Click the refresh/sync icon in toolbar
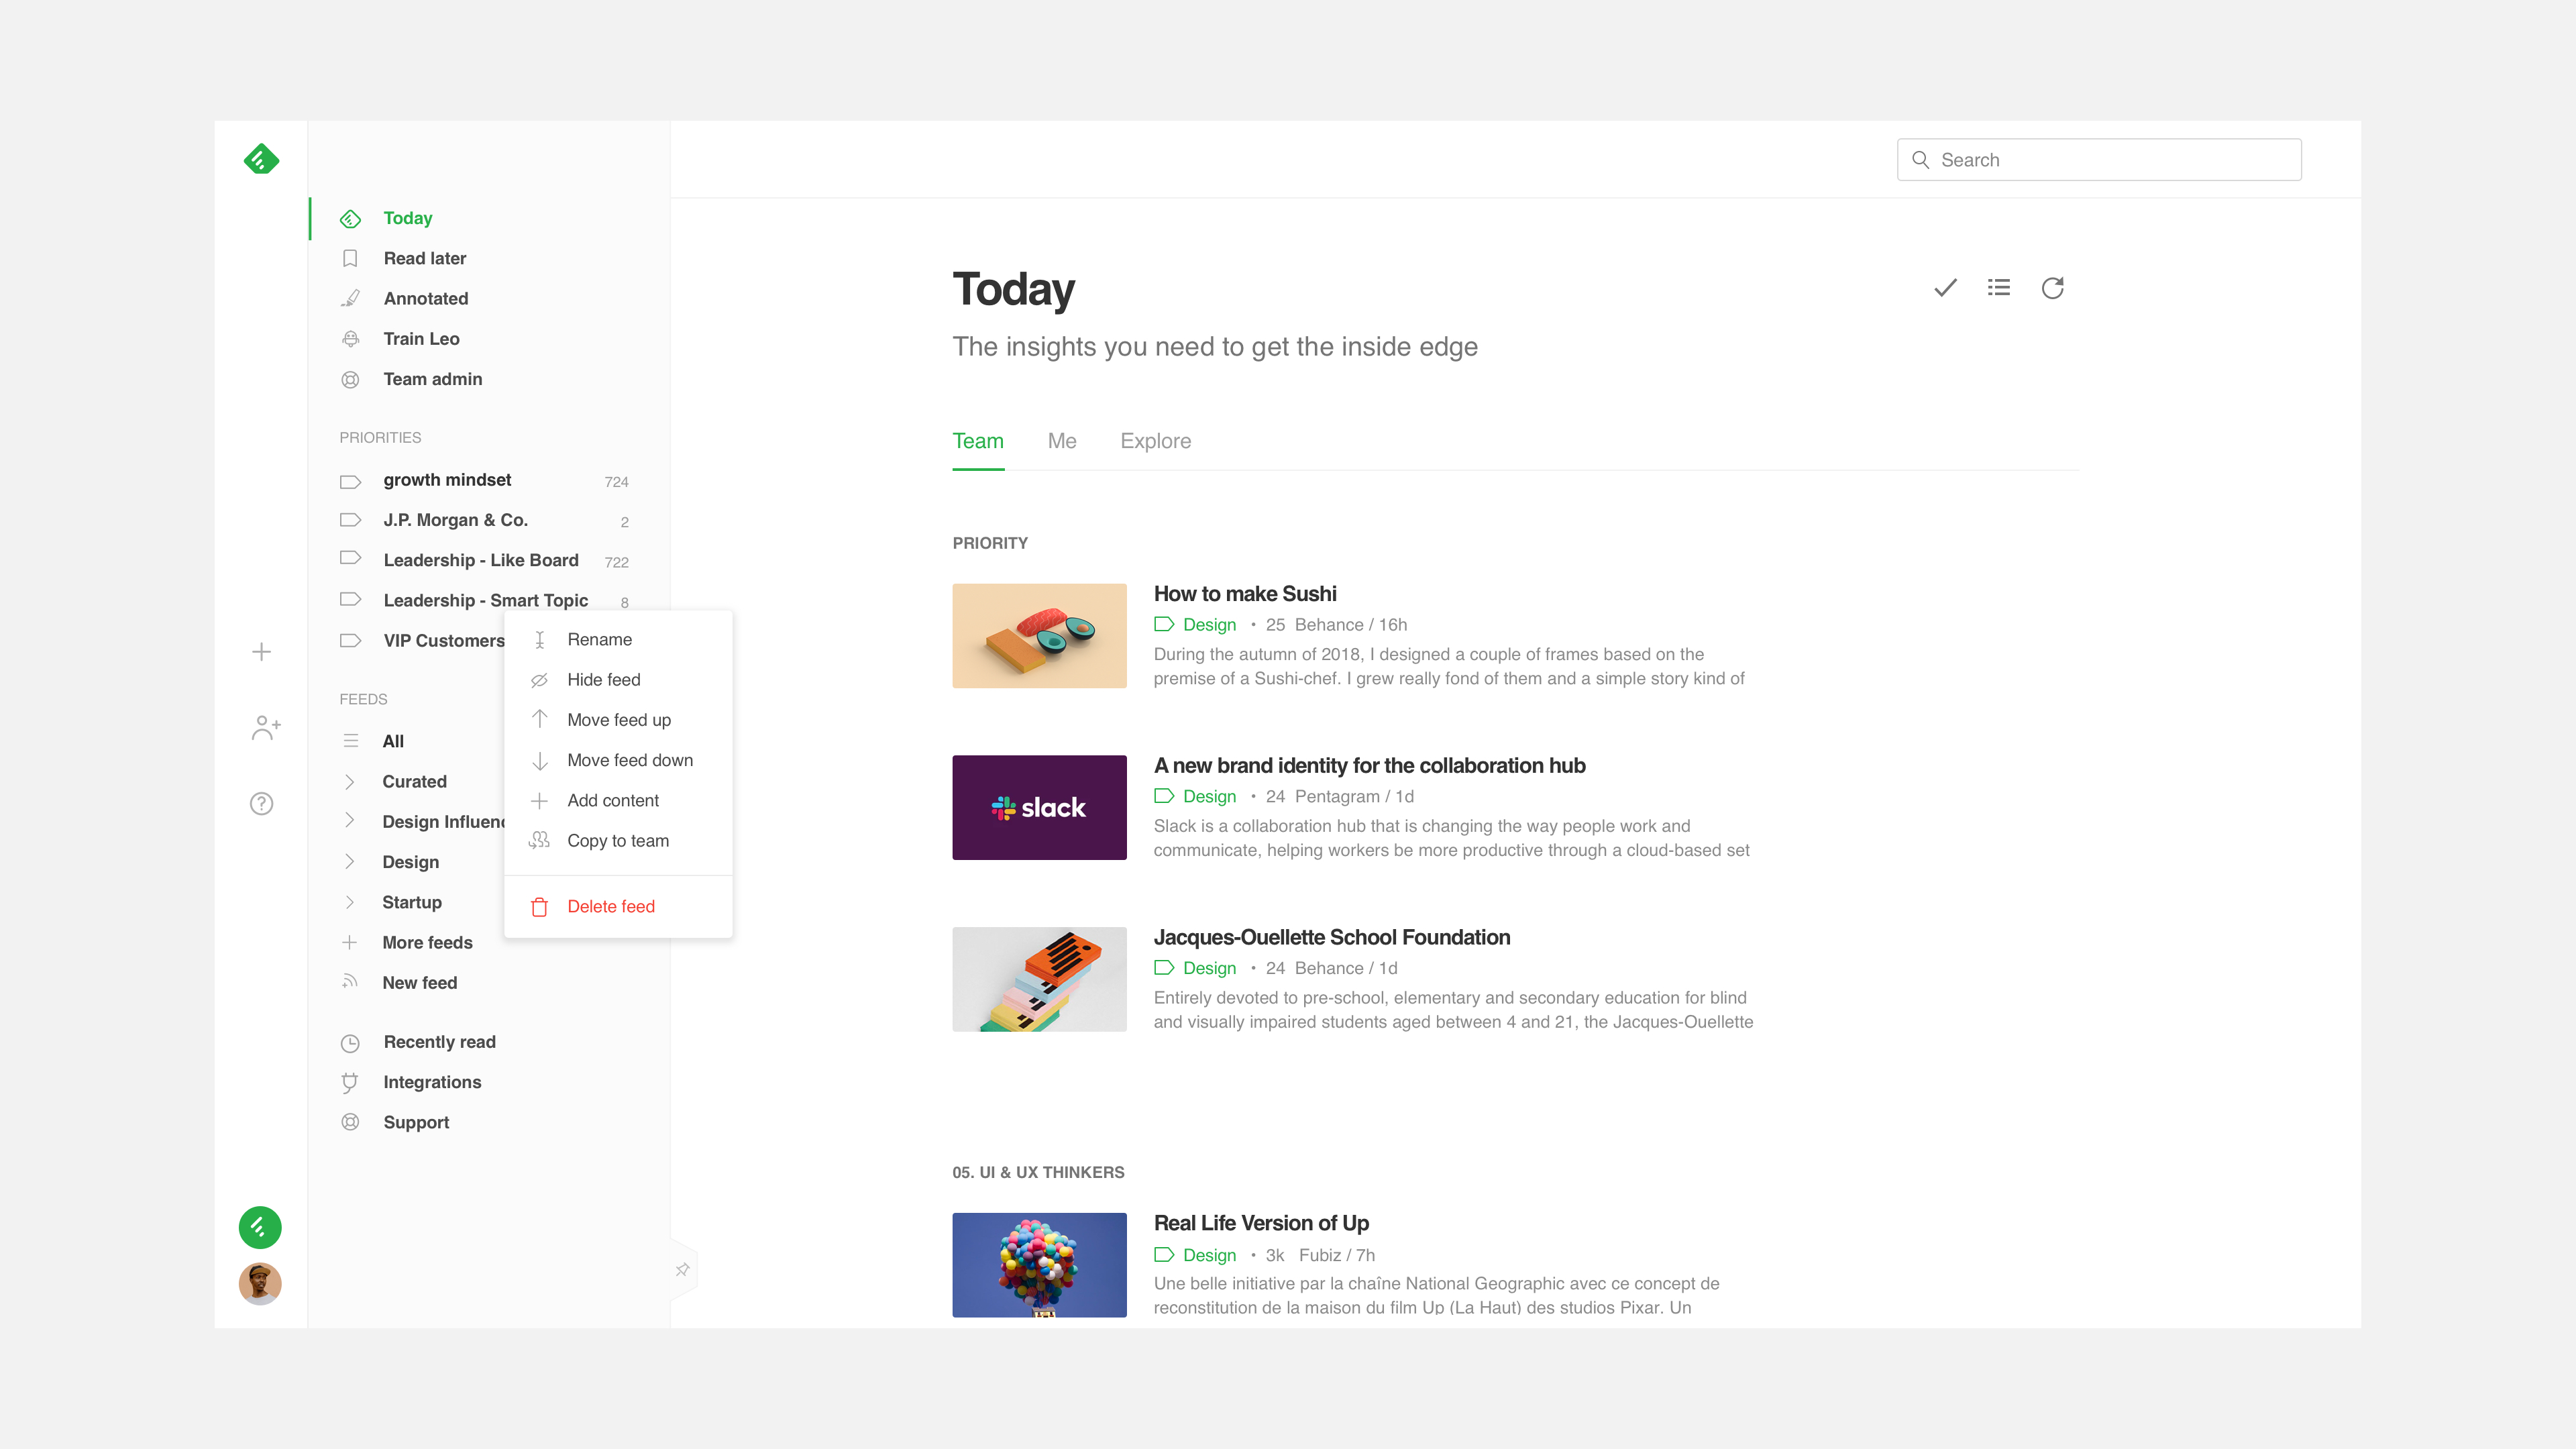The image size is (2576, 1449). [2052, 286]
